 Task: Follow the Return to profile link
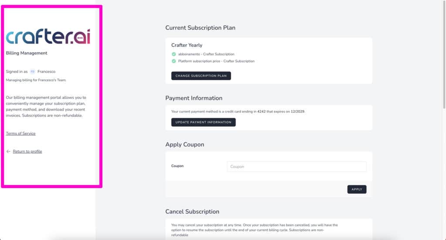[x=27, y=151]
